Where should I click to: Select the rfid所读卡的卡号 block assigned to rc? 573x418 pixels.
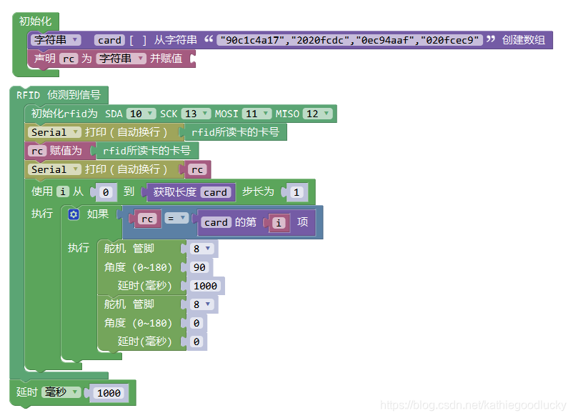pos(146,151)
